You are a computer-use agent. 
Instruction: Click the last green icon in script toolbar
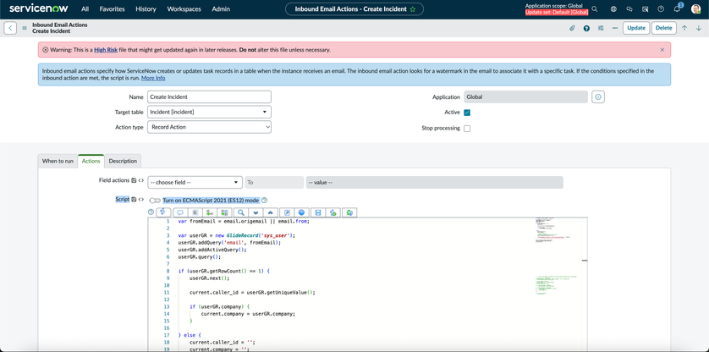(x=349, y=212)
